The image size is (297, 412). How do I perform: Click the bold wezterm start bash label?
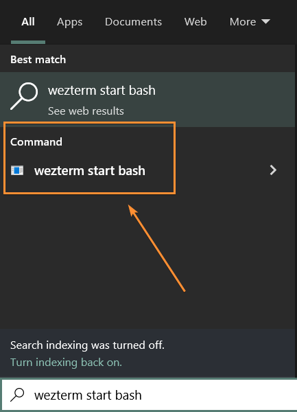click(x=90, y=170)
